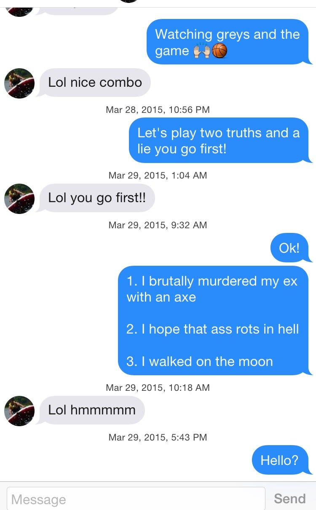Tap the 'Hello?' message bubble
Image resolution: width=316 pixels, height=510 pixels.
tap(281, 460)
